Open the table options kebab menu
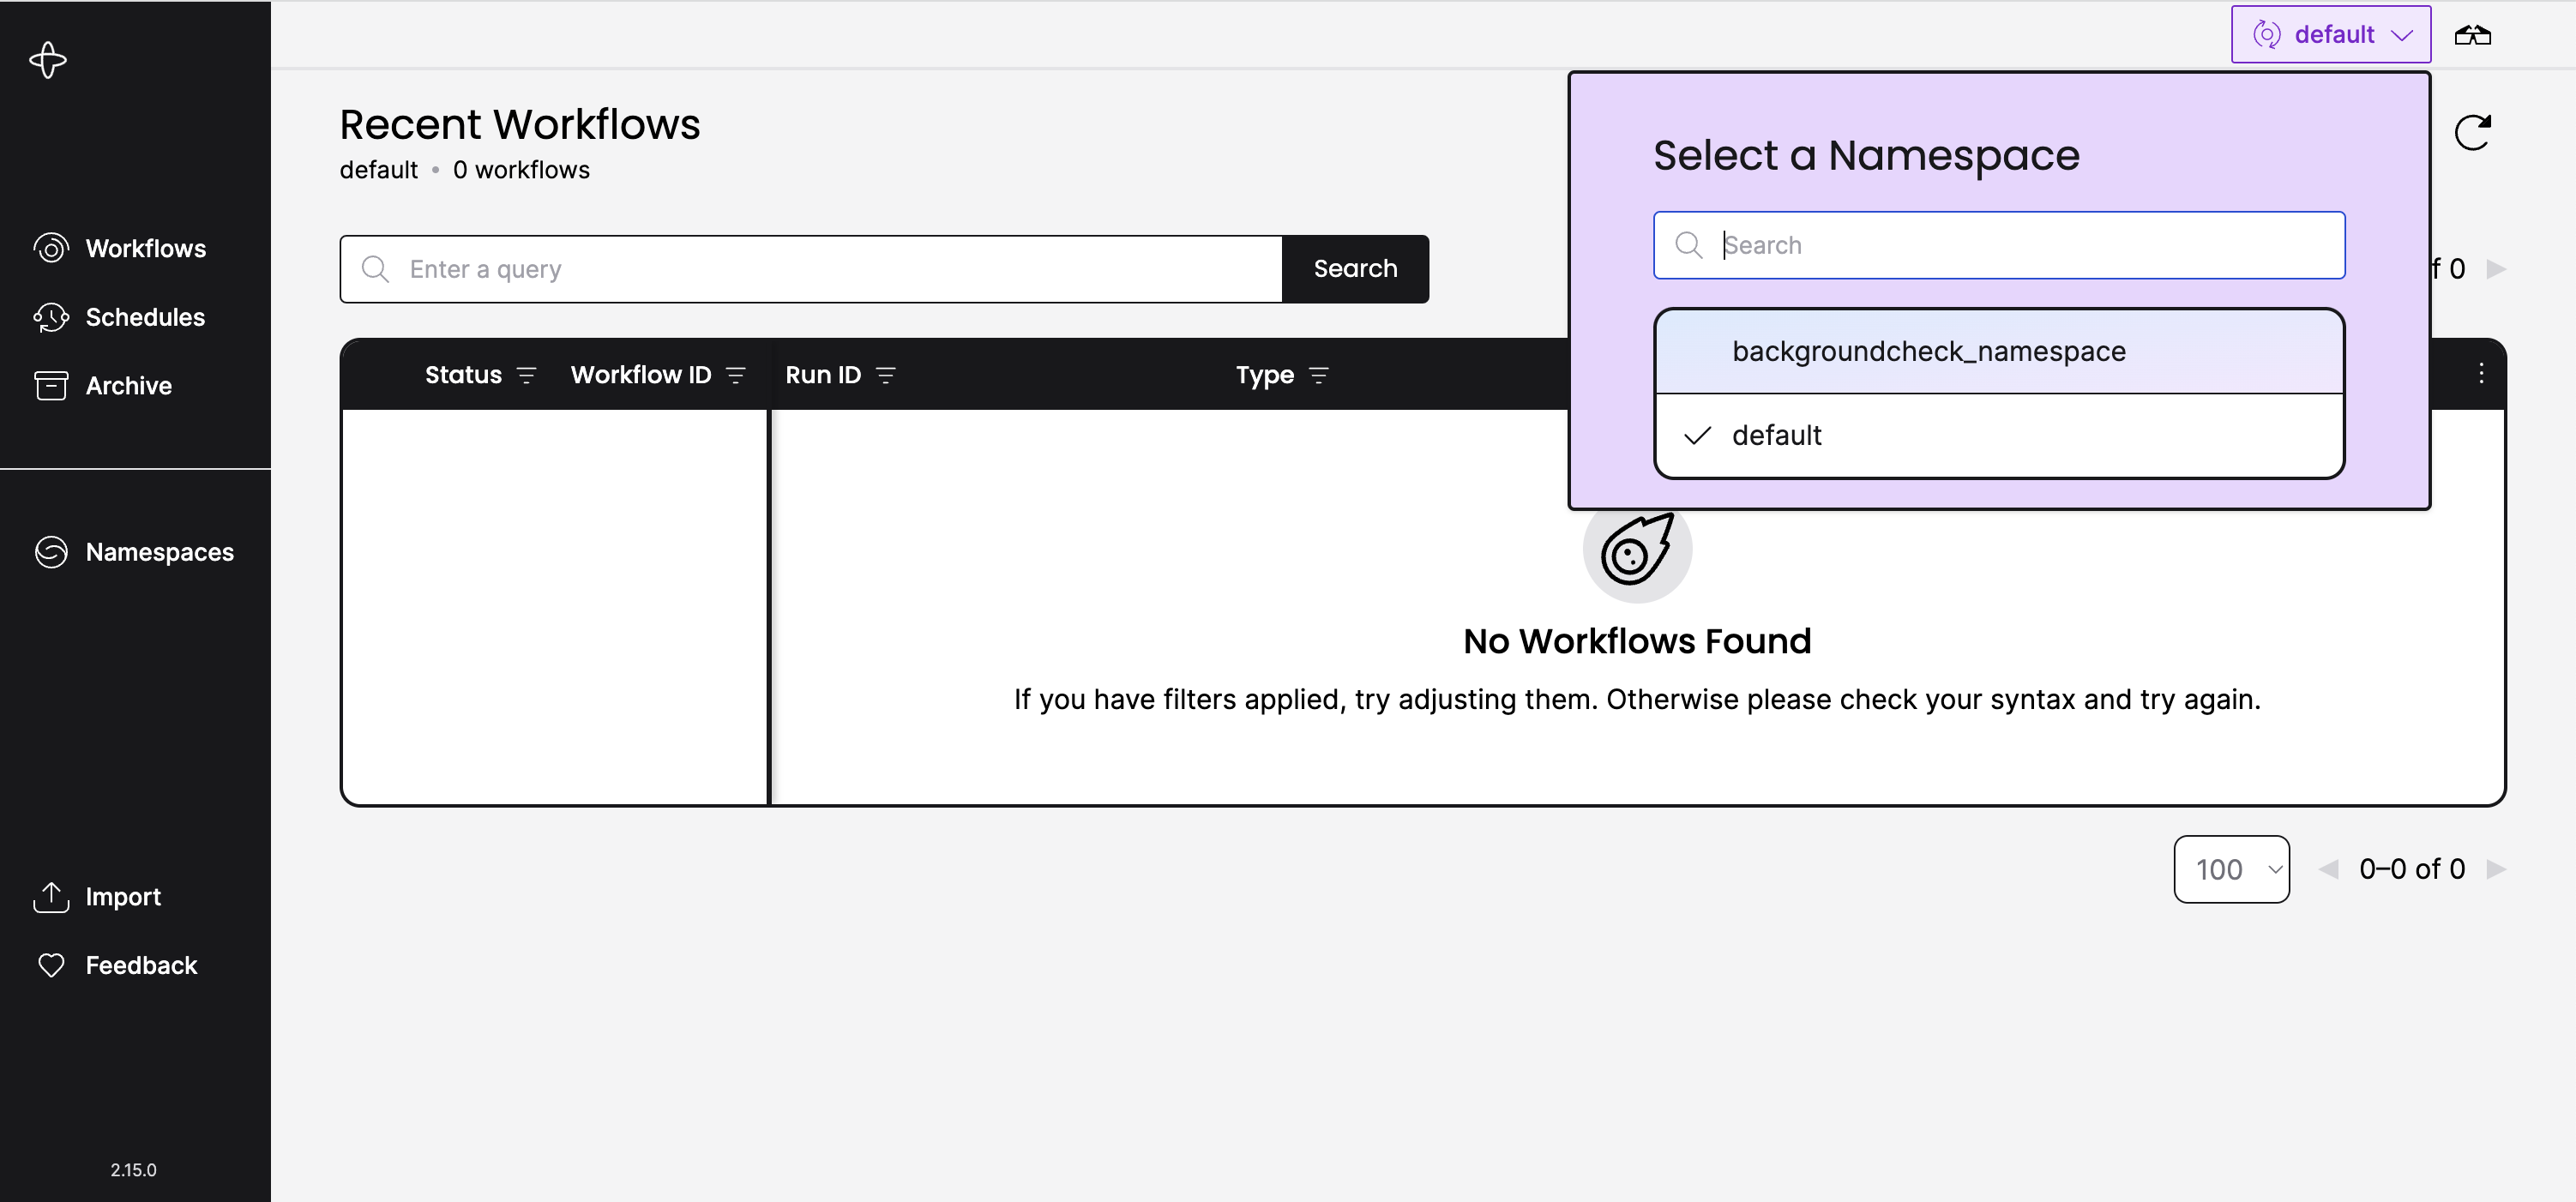The width and height of the screenshot is (2576, 1202). [x=2481, y=373]
